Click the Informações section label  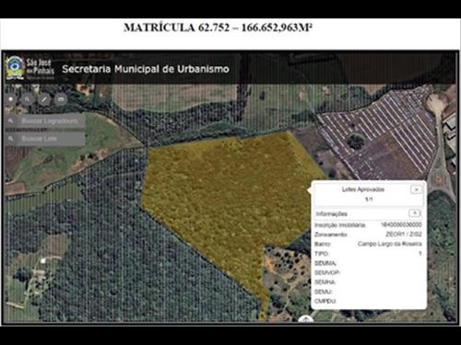(x=331, y=213)
